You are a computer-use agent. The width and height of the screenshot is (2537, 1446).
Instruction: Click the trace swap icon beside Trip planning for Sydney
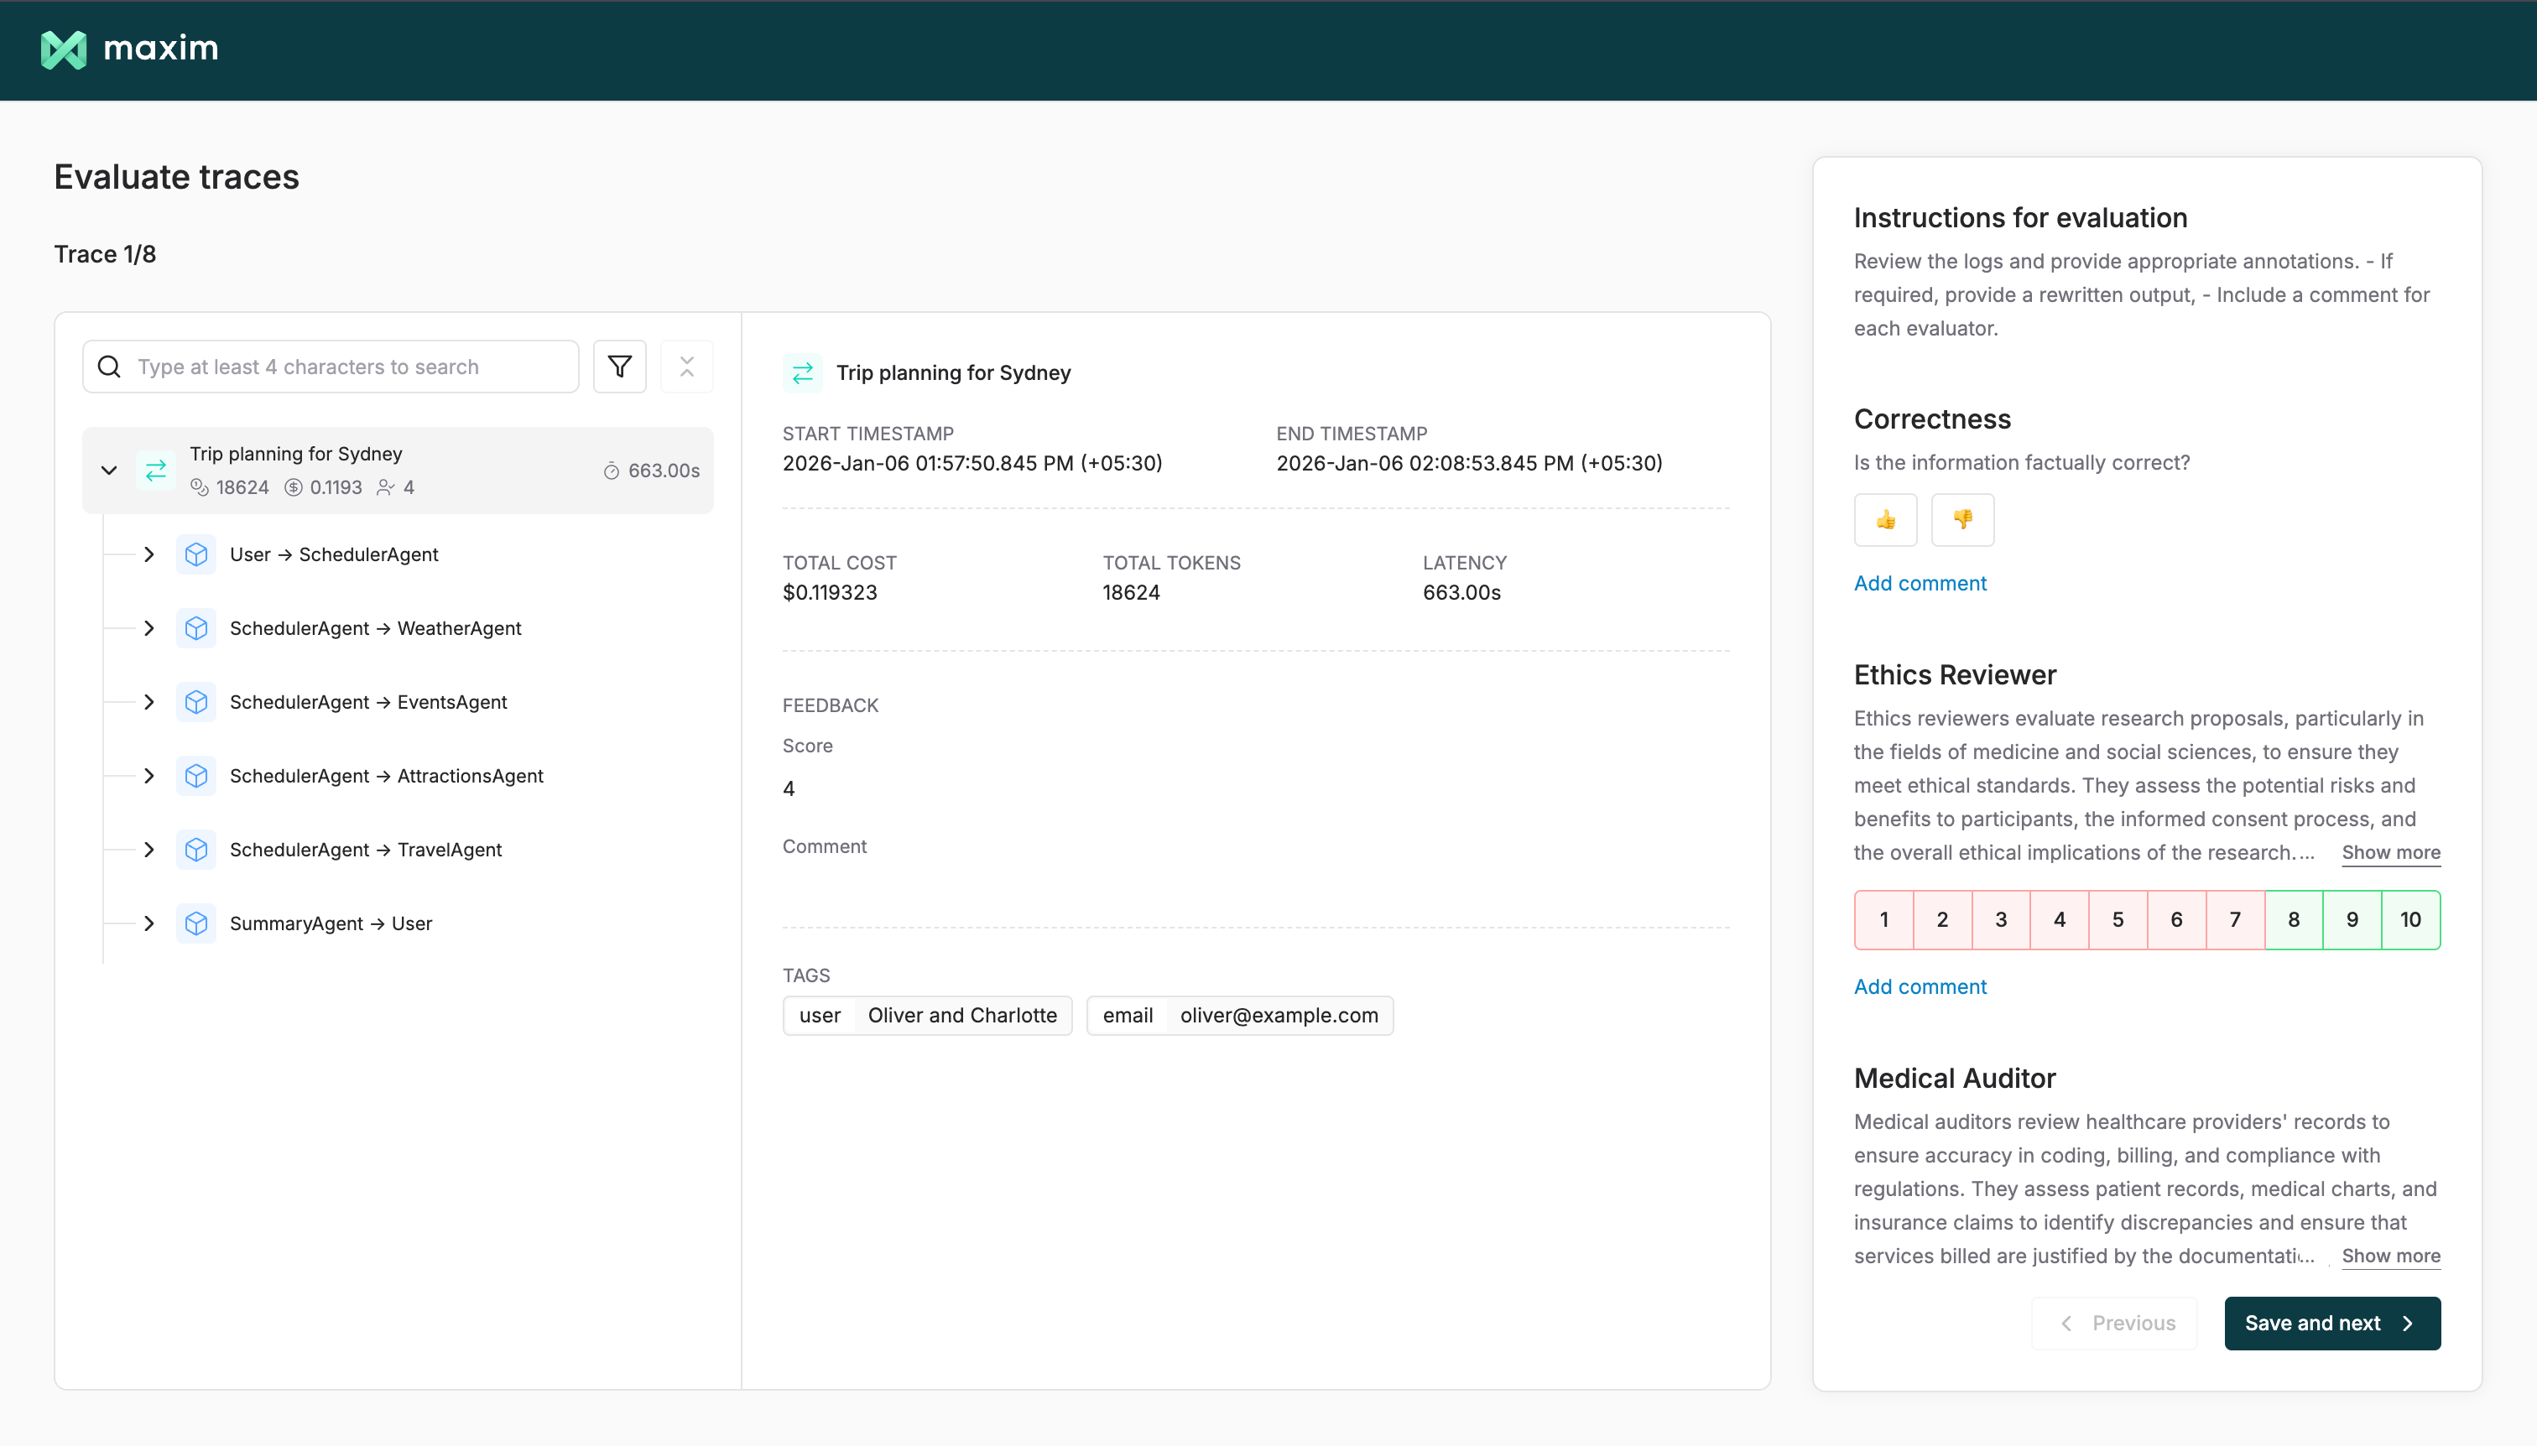(156, 469)
